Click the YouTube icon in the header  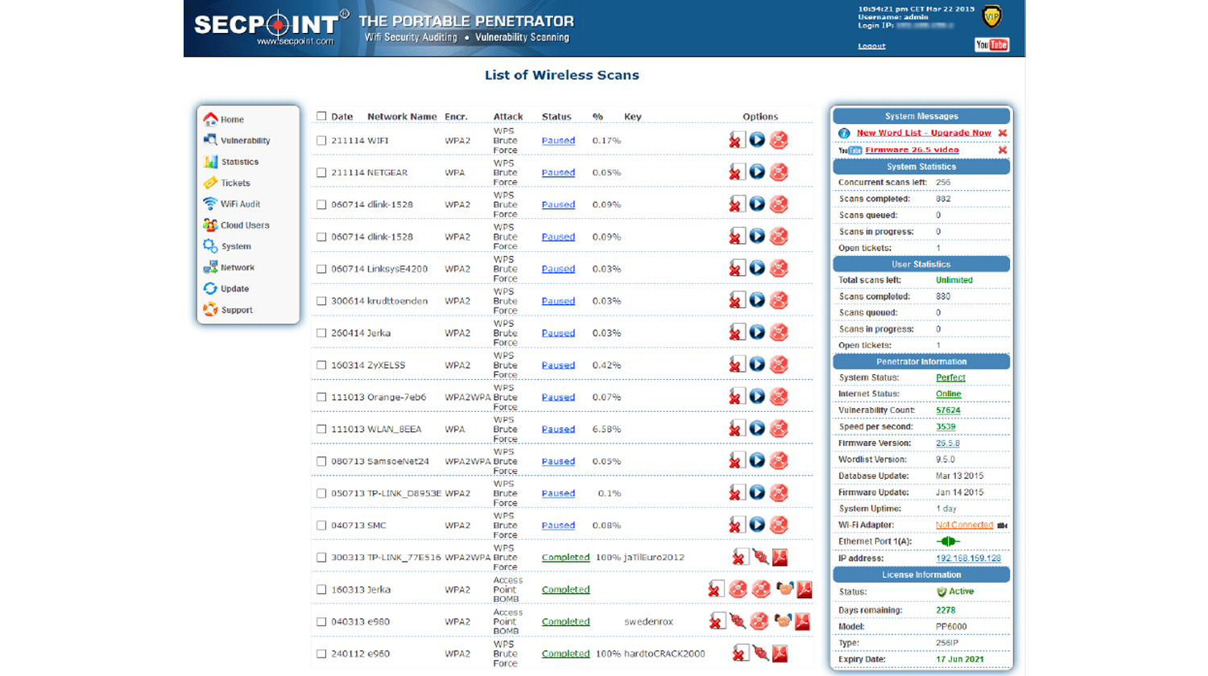click(991, 45)
